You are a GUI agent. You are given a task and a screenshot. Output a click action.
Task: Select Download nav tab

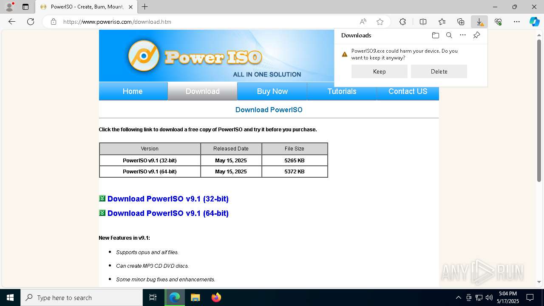[x=203, y=91]
